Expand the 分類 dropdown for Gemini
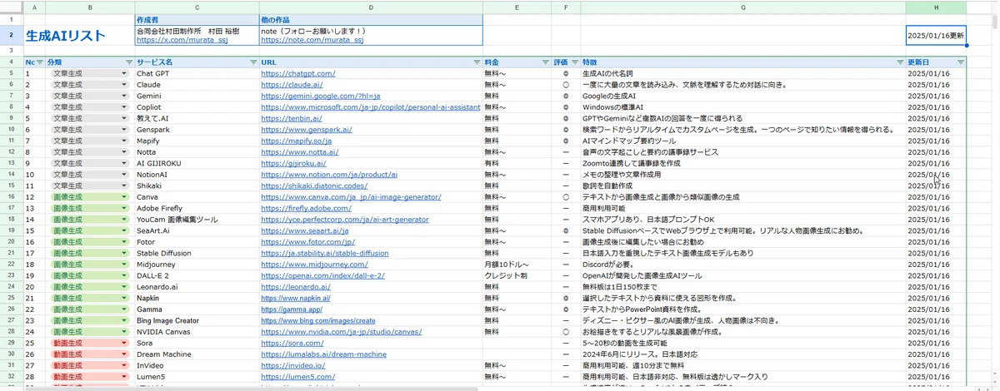This screenshot has width=1000, height=391. [x=124, y=96]
